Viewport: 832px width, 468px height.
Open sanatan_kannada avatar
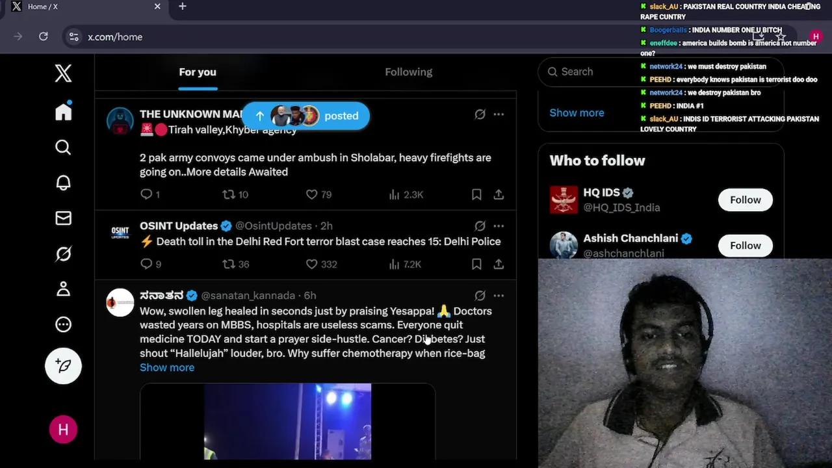pos(120,302)
